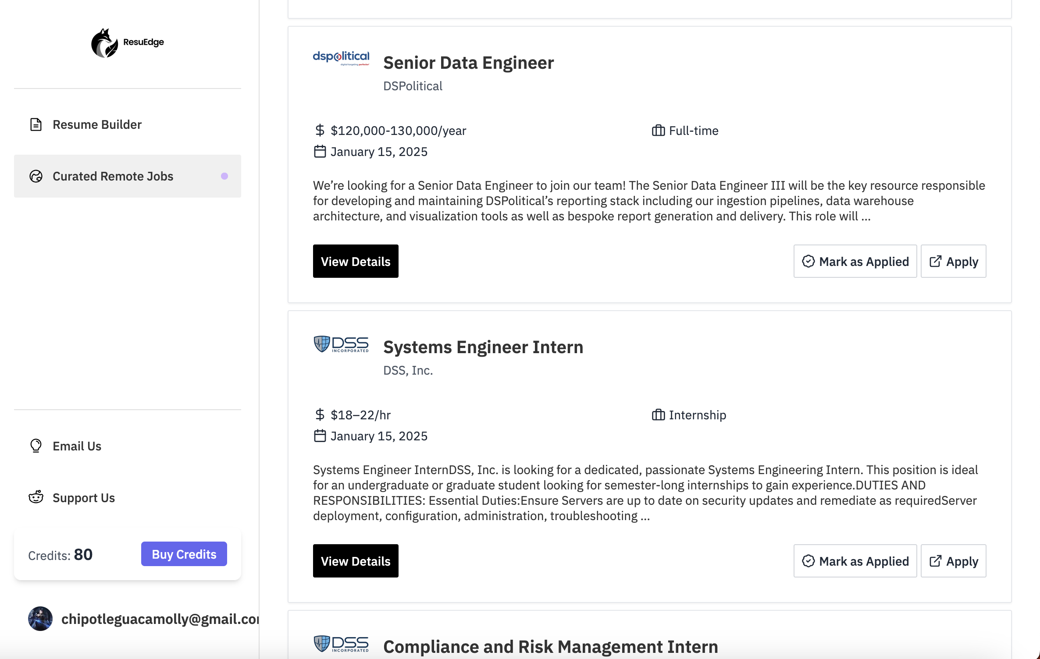Click the external-link icon in Senior Data Engineer's Apply
Viewport: 1040px width, 659px height.
pyautogui.click(x=936, y=261)
